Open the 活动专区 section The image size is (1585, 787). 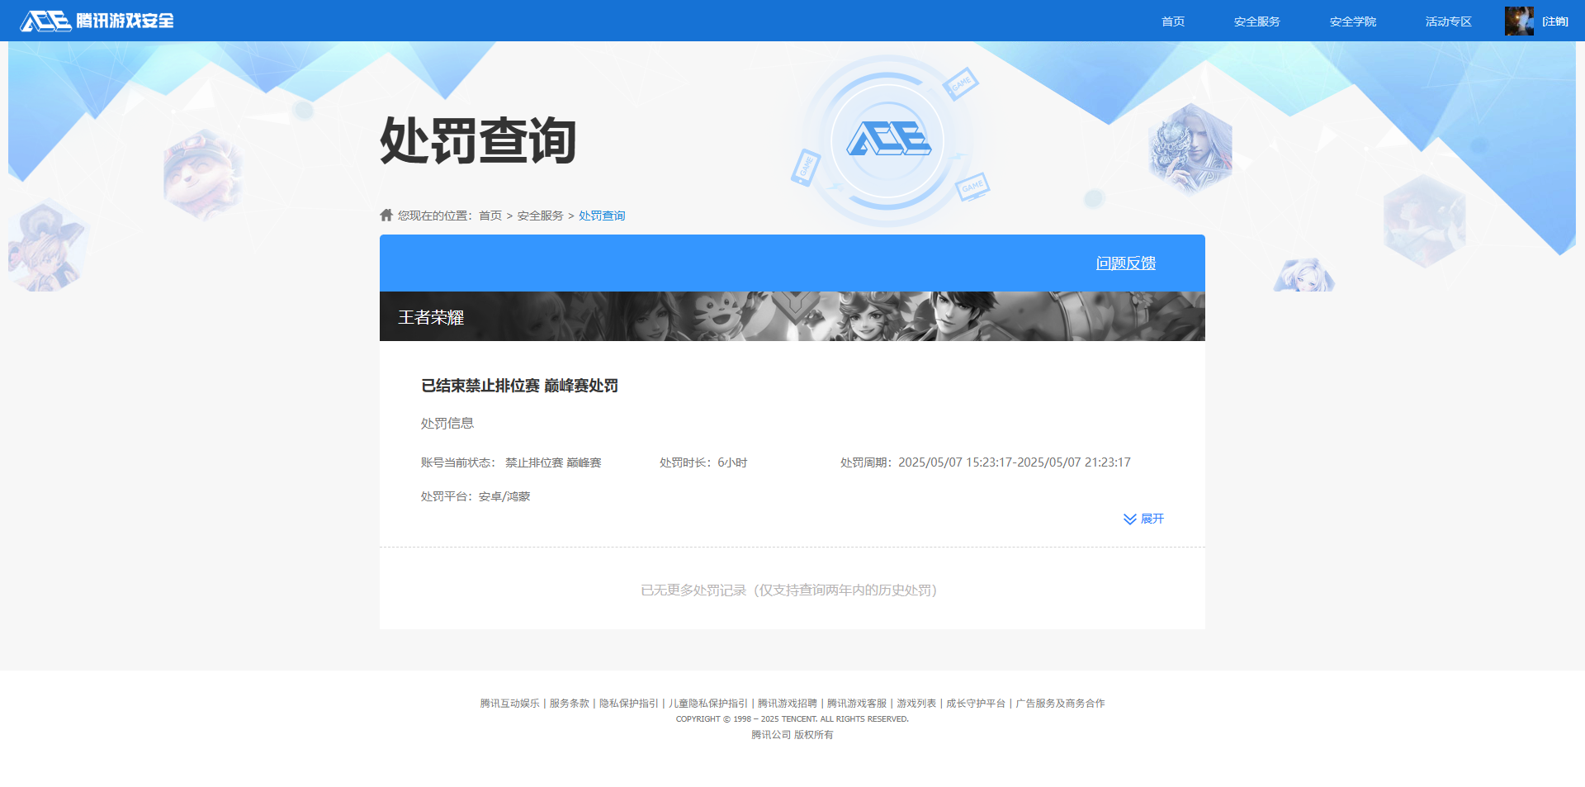1447,21
